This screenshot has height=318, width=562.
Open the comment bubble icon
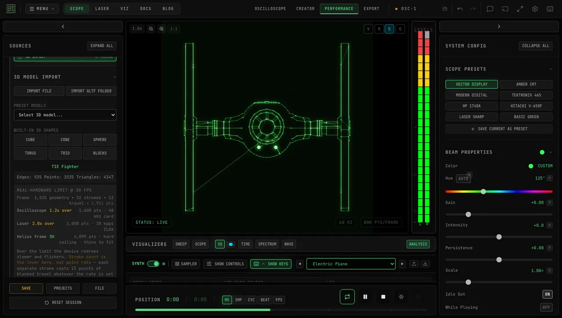[x=490, y=9]
